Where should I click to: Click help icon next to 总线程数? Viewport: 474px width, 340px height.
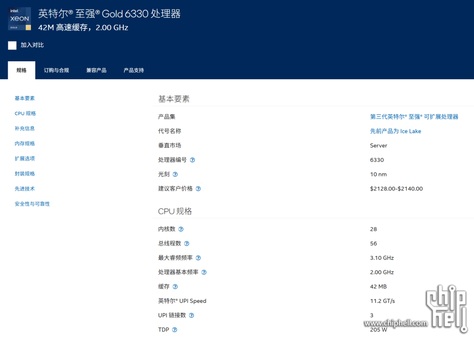coord(187,243)
